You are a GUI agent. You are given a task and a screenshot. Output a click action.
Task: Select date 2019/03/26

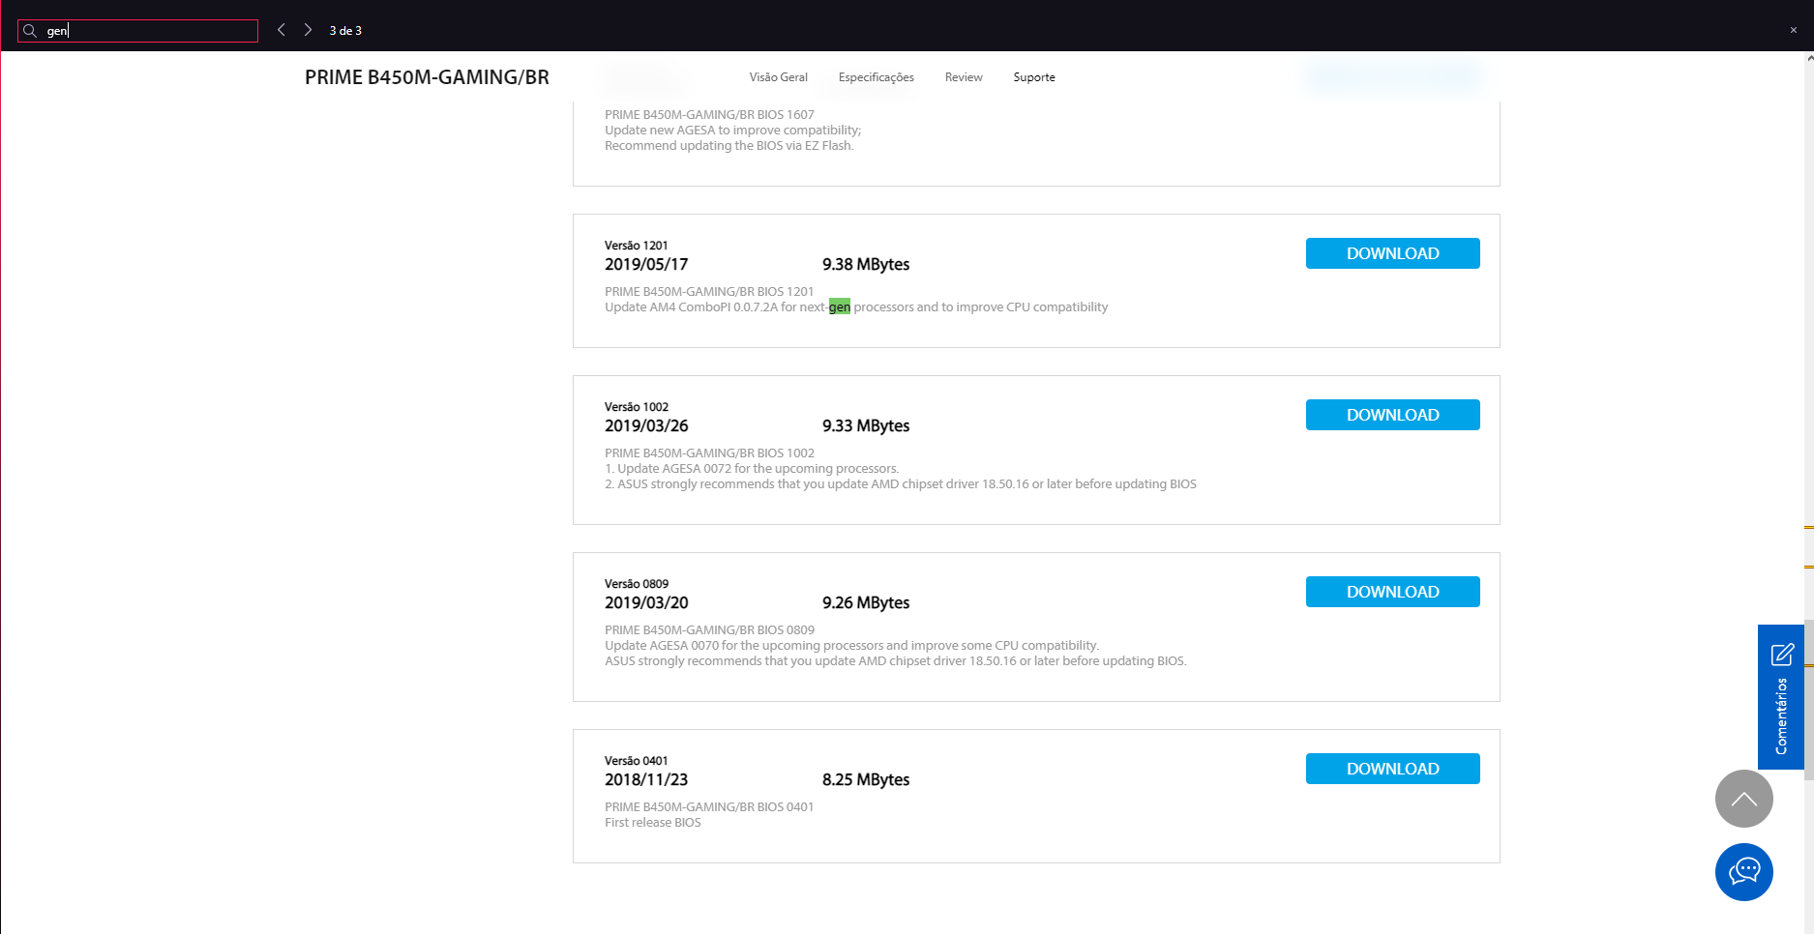tap(646, 425)
